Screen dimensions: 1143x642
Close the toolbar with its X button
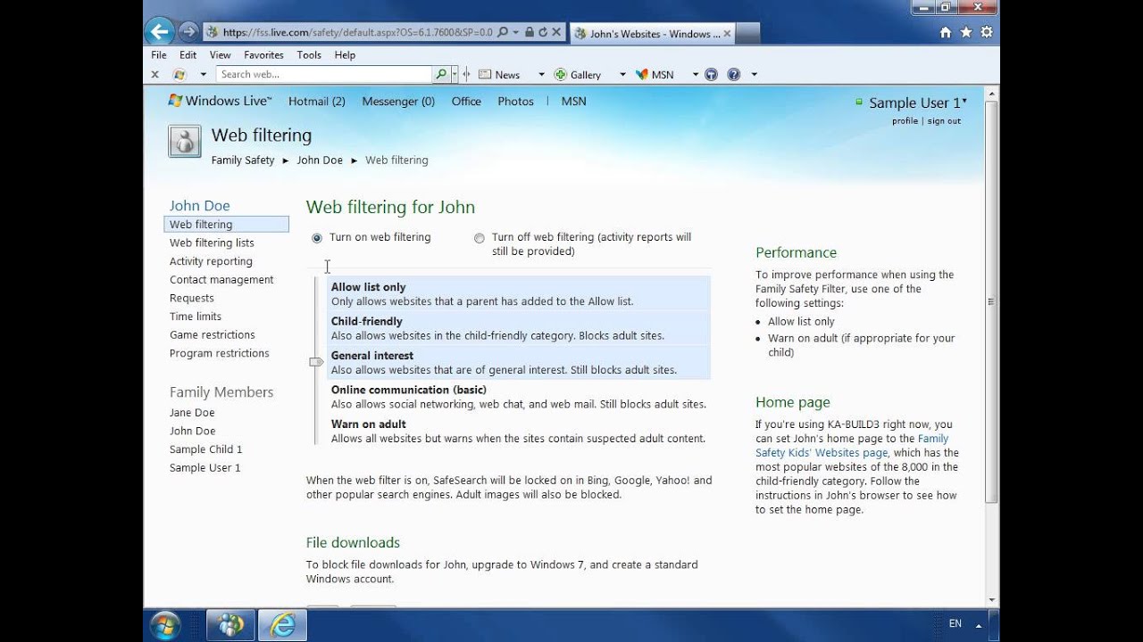click(x=155, y=75)
